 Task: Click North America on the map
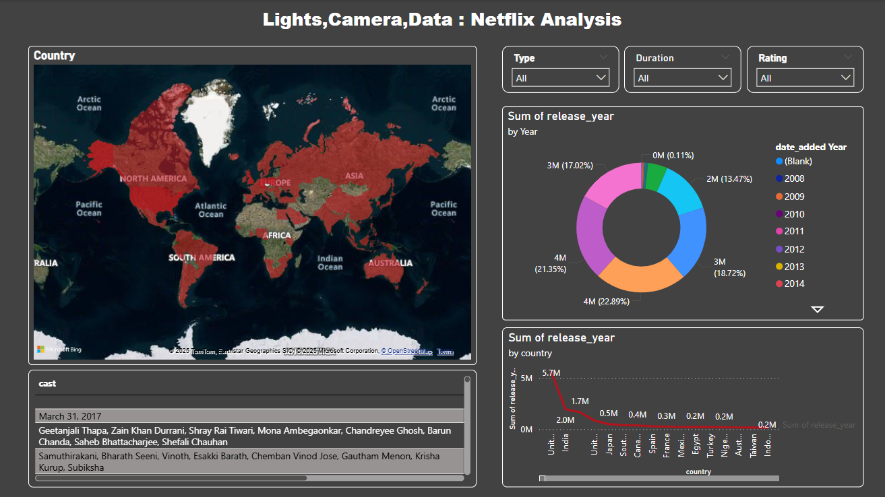pos(153,178)
